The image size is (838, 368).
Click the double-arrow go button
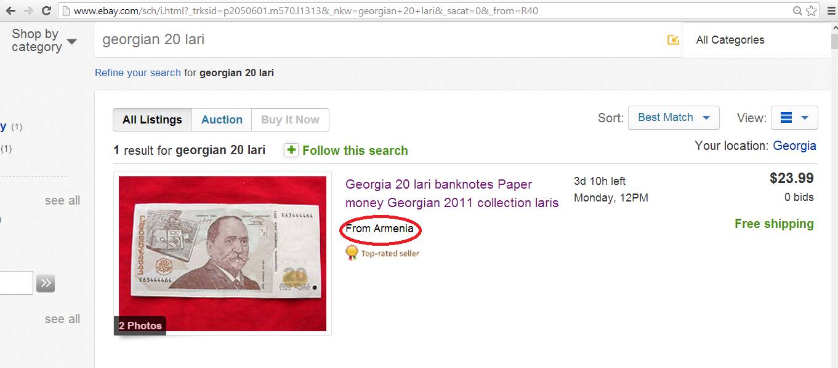[x=46, y=283]
